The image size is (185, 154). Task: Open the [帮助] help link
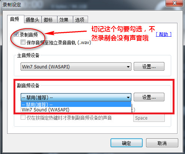164,34
